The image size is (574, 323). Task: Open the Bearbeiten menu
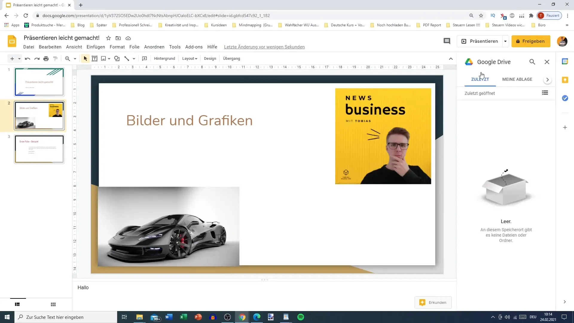50,47
